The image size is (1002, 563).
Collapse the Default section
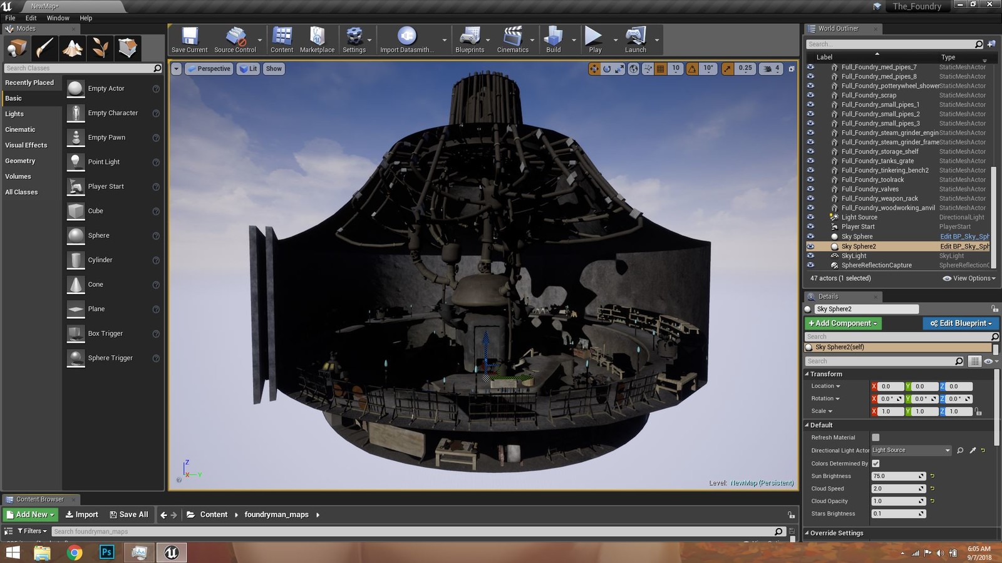pyautogui.click(x=807, y=425)
